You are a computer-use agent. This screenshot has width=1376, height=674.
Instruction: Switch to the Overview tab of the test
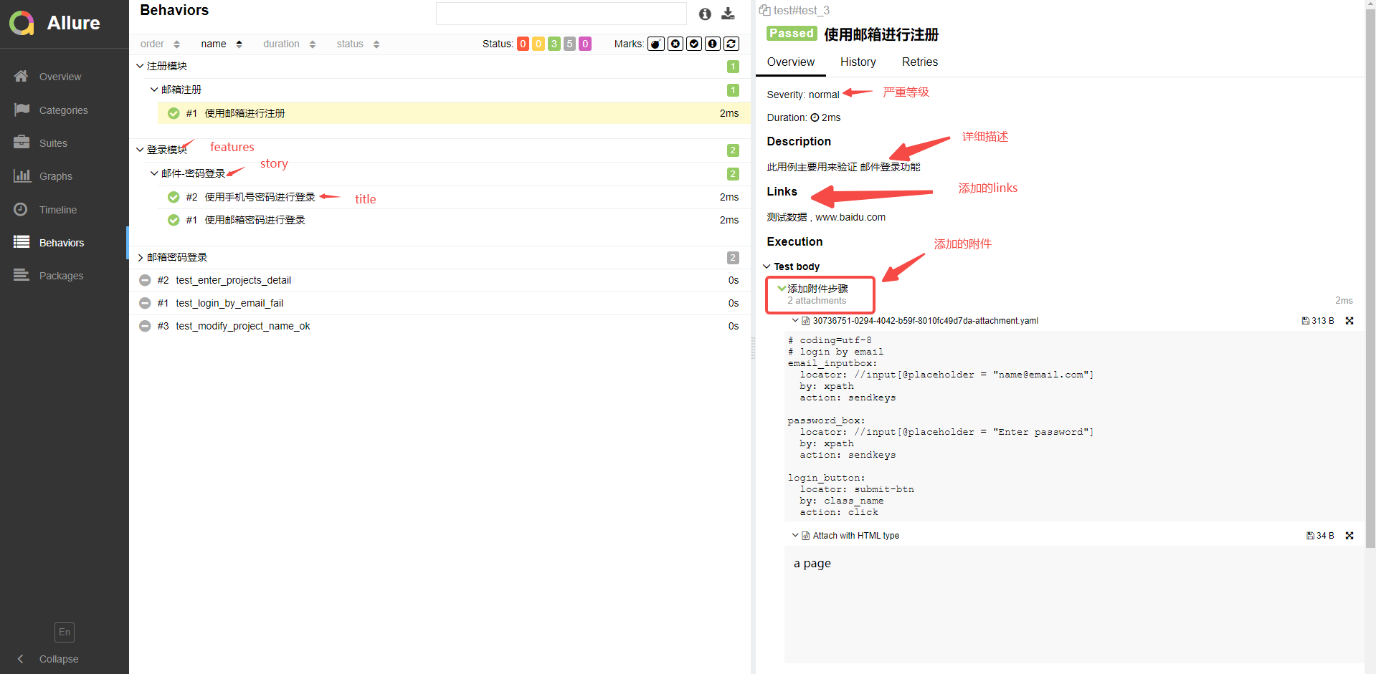[x=791, y=62]
